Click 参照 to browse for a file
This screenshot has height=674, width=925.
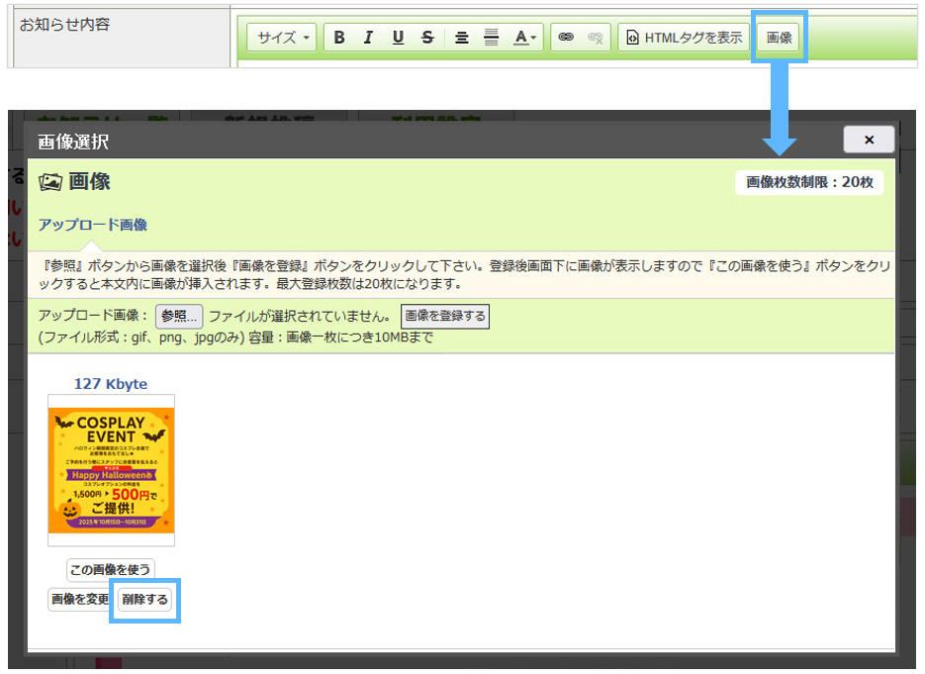pyautogui.click(x=179, y=317)
